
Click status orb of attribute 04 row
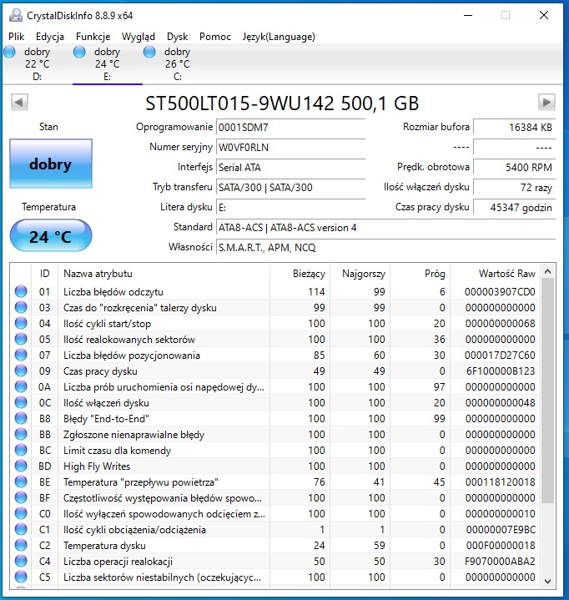tap(21, 323)
